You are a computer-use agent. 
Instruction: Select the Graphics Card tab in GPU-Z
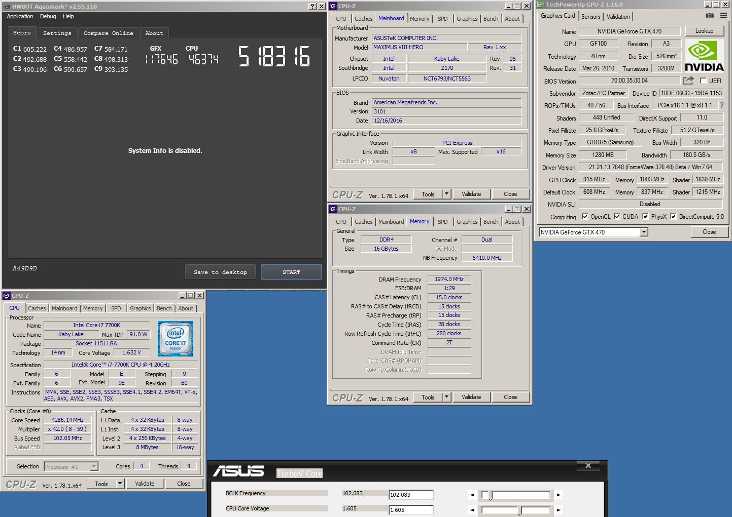(x=558, y=16)
